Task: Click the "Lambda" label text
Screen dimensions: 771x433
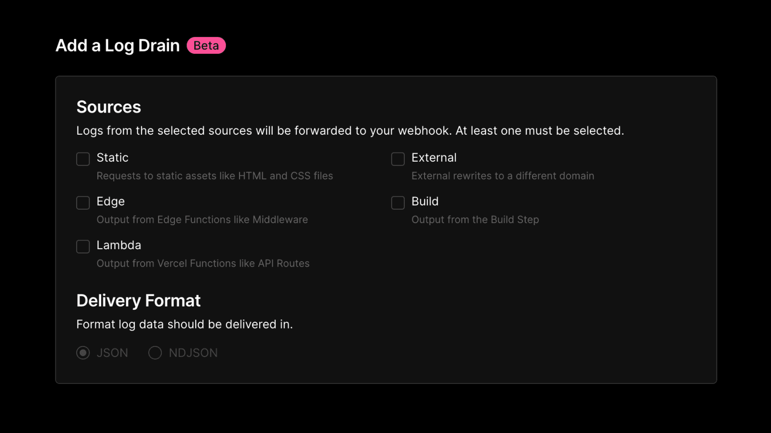Action: (x=119, y=245)
